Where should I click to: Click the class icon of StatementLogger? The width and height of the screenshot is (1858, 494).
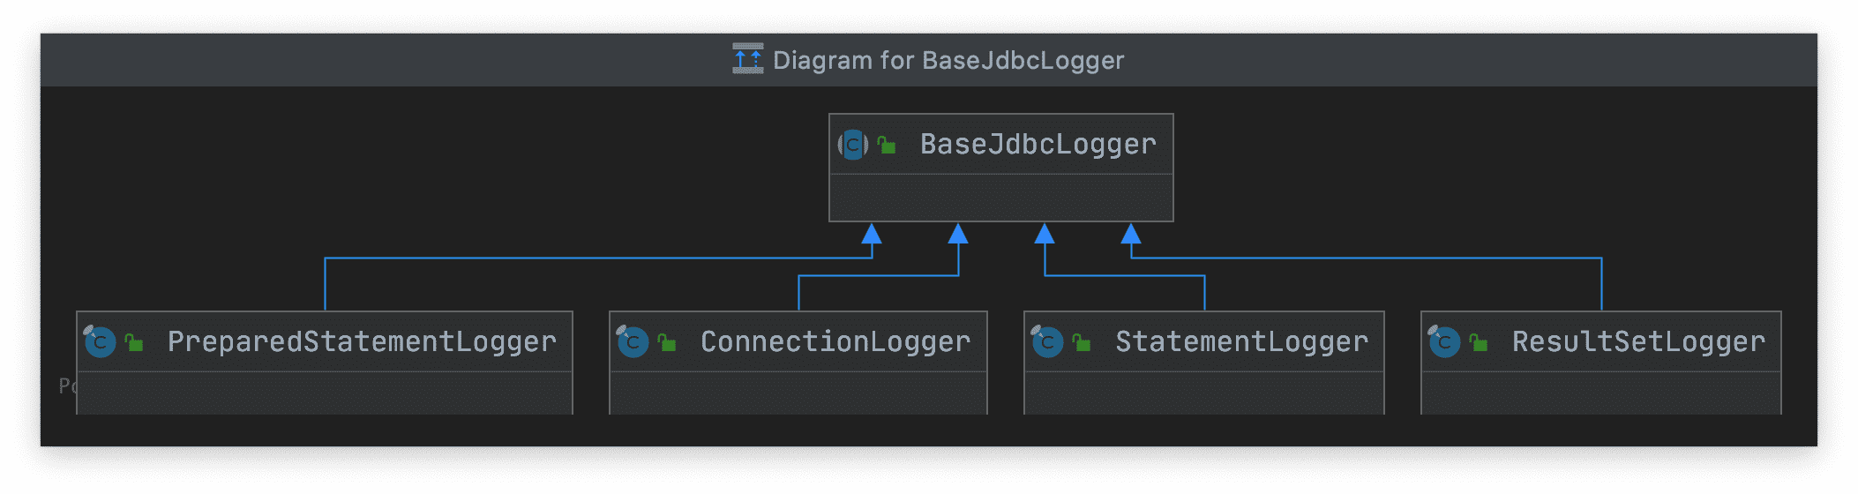(1046, 341)
